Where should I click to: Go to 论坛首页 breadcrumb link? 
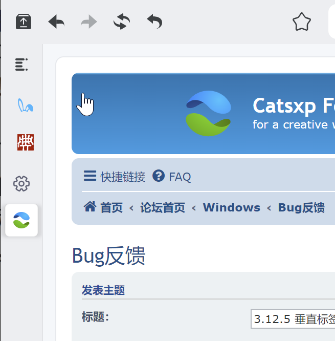coord(163,207)
